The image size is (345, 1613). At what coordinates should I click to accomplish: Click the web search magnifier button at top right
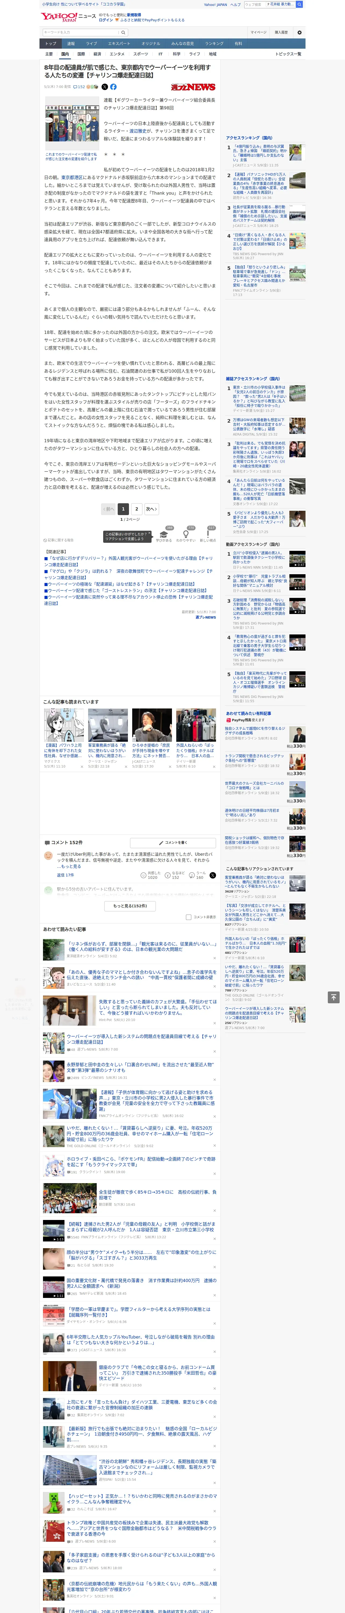299,4
